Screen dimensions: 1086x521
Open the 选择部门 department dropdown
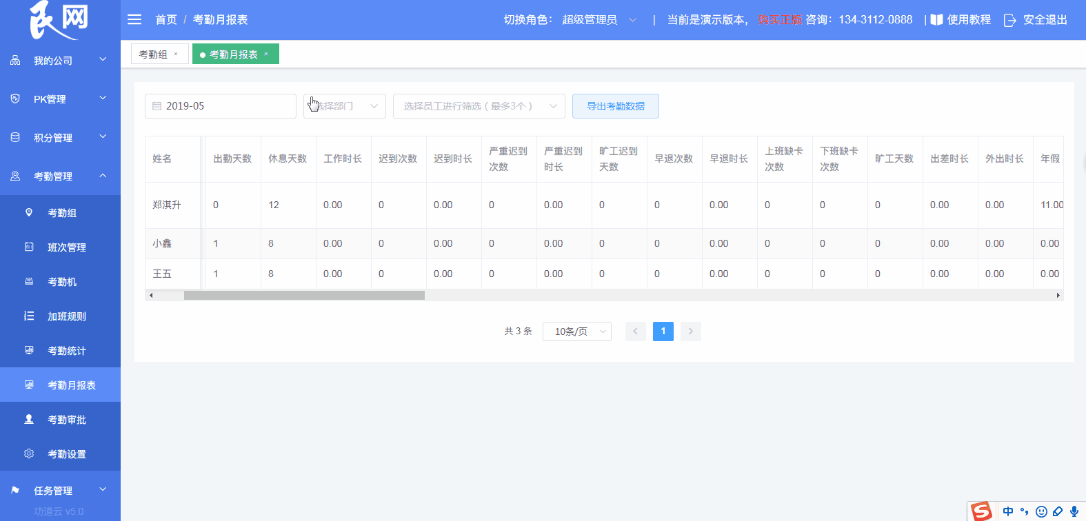(345, 106)
